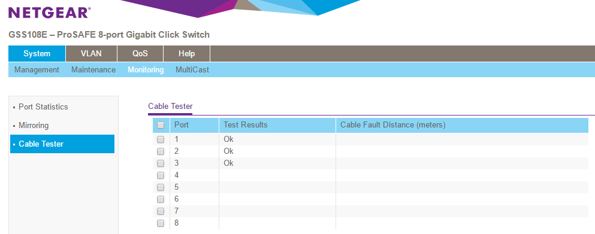Open the MultiCast submenu
This screenshot has width=595, height=234.
click(192, 70)
